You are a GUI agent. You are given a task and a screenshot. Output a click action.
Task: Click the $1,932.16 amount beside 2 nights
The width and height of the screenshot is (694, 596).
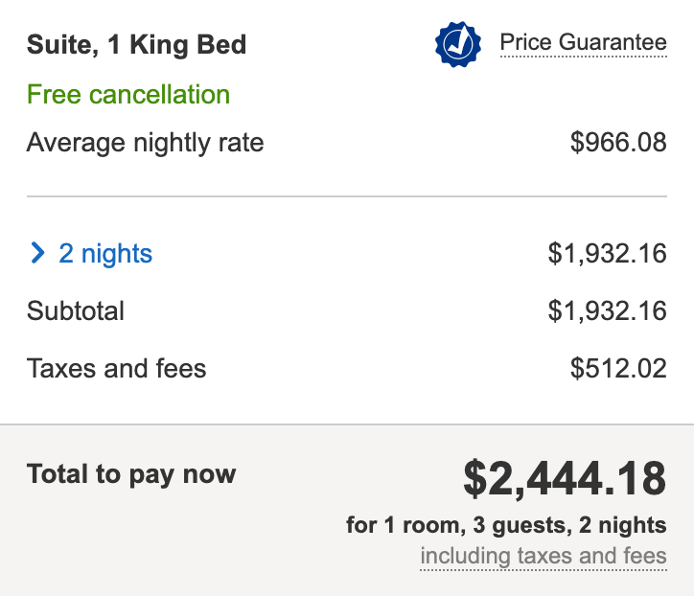click(607, 253)
